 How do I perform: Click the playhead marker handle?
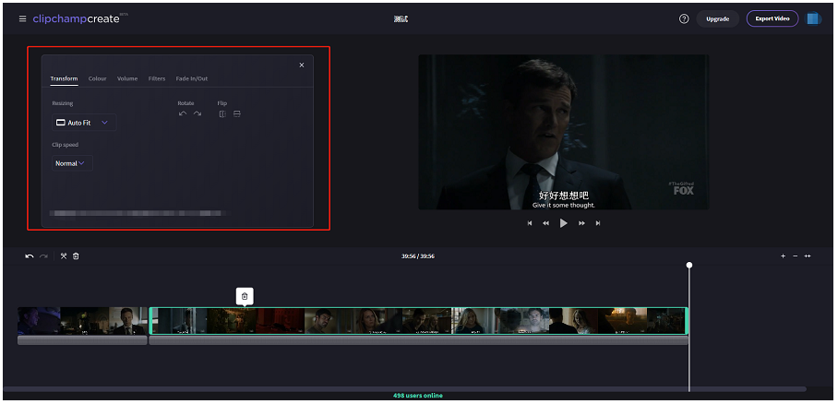pos(689,265)
